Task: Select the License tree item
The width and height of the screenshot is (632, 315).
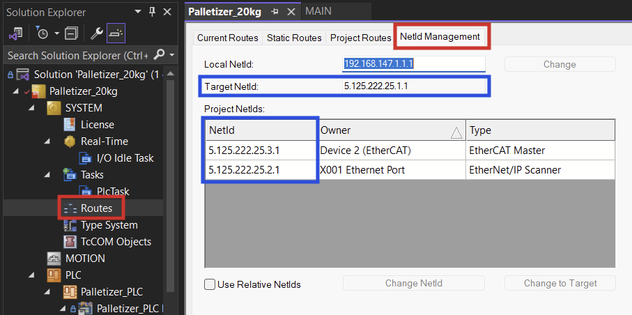Action: point(98,125)
